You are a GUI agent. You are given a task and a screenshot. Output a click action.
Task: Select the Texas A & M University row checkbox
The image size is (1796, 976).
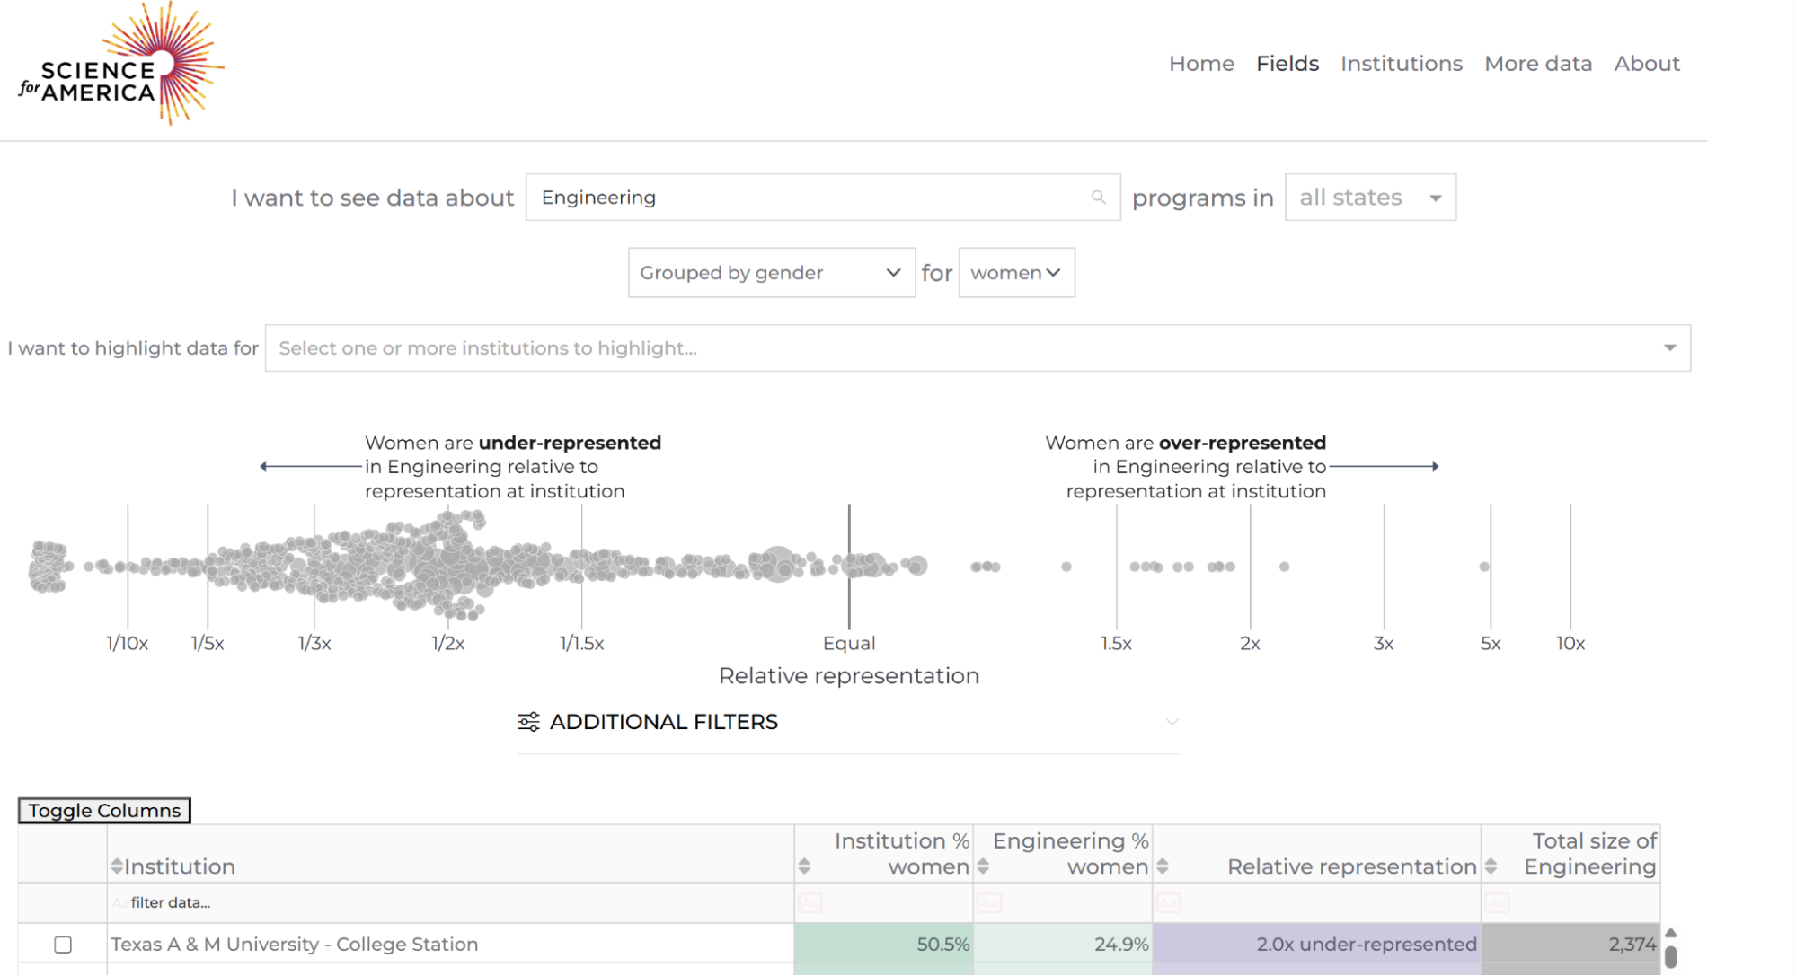pyautogui.click(x=63, y=944)
